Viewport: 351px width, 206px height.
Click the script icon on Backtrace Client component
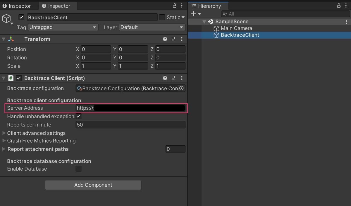(x=11, y=78)
